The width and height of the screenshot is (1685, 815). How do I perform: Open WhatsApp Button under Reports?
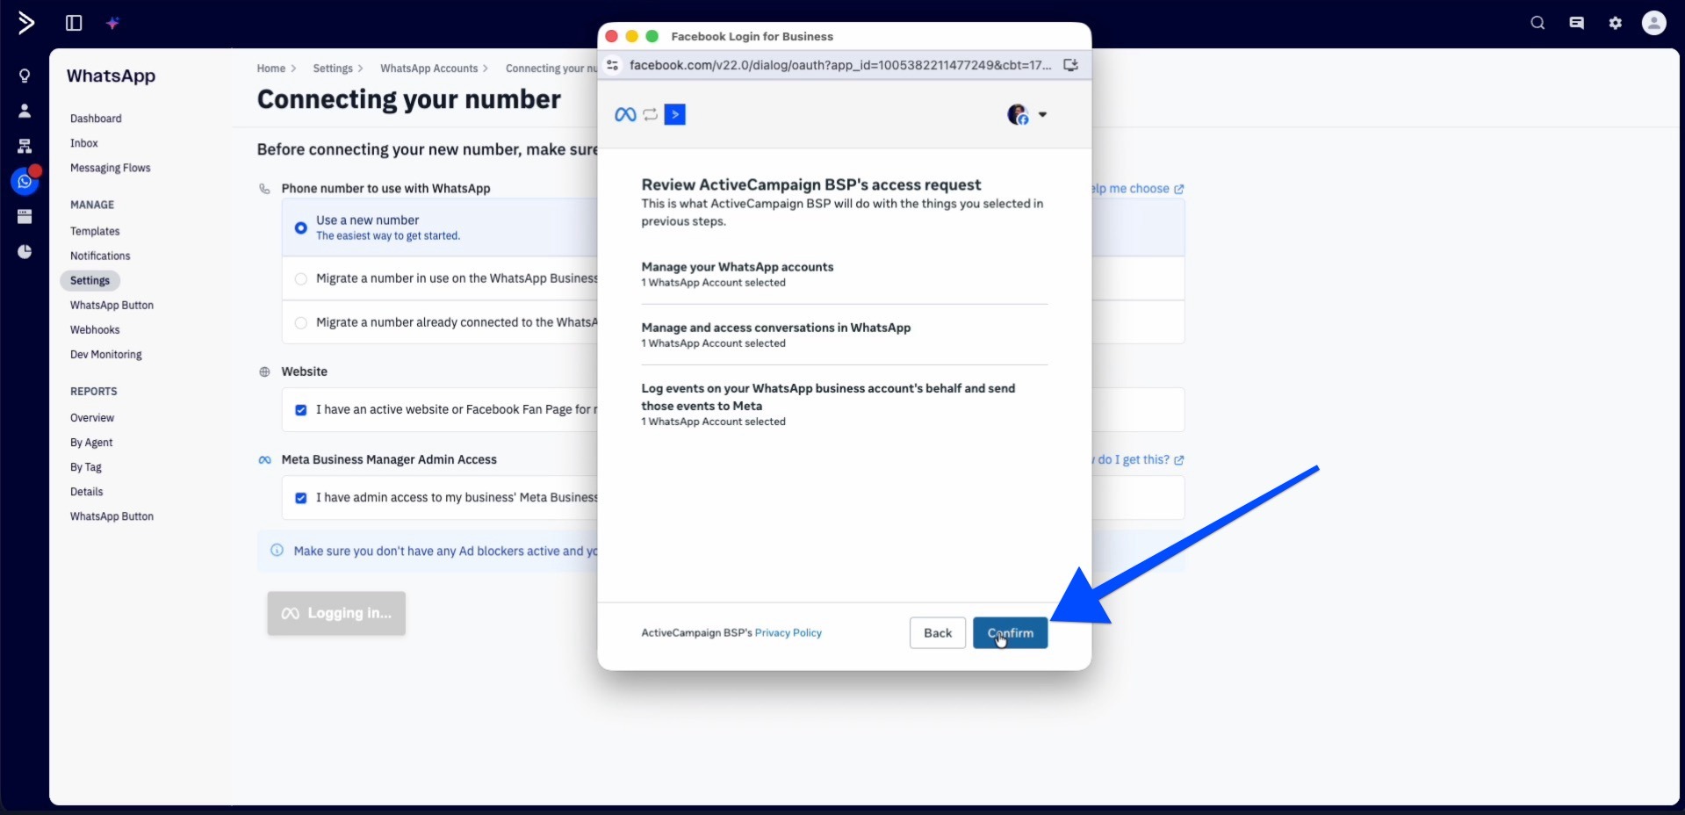tap(112, 516)
